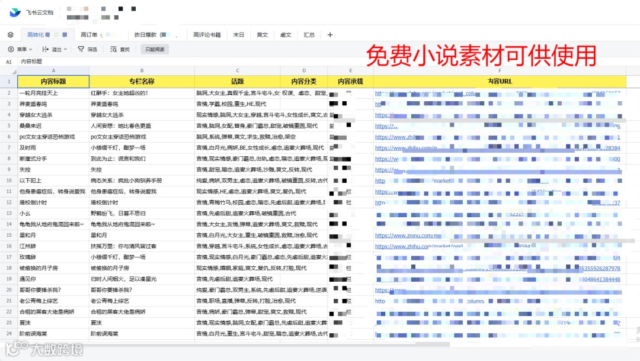The image size is (640, 361).
Task: Click the 筛选 filter funnel icon
Action: [x=81, y=49]
